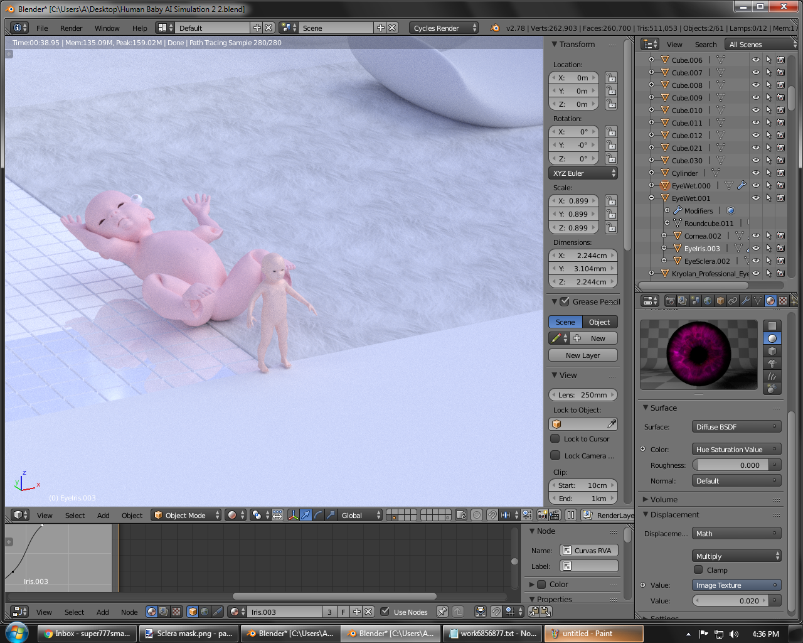Pin the node tree with pin icon
This screenshot has height=643, width=803.
(442, 612)
